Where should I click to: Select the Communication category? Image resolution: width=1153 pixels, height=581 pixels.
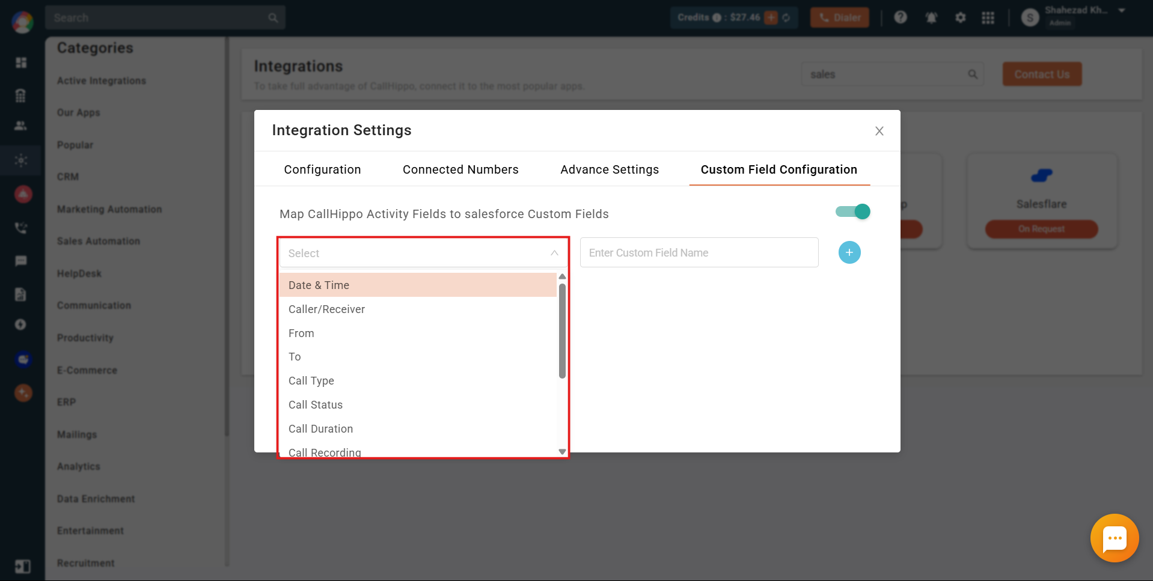94,305
